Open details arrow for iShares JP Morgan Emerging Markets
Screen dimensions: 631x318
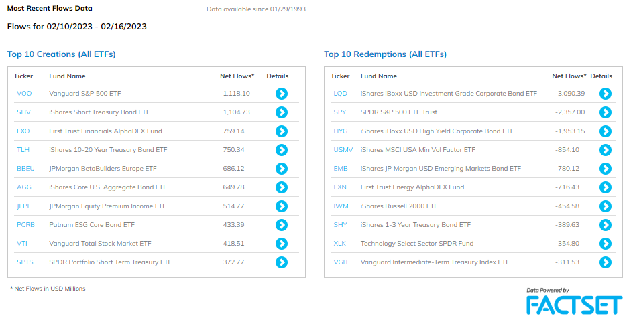(606, 169)
